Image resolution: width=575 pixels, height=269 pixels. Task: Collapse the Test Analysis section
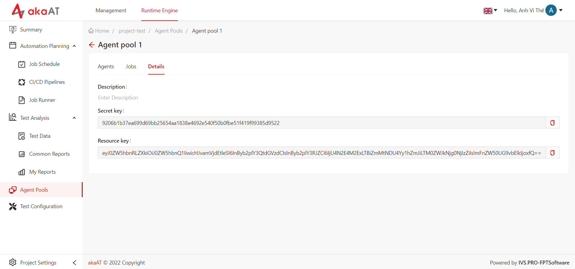[x=74, y=118]
